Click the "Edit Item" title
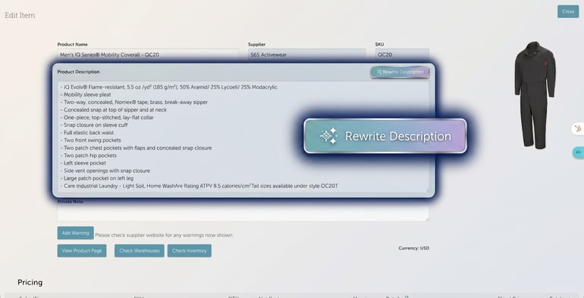This screenshot has width=584, height=298. (x=20, y=15)
